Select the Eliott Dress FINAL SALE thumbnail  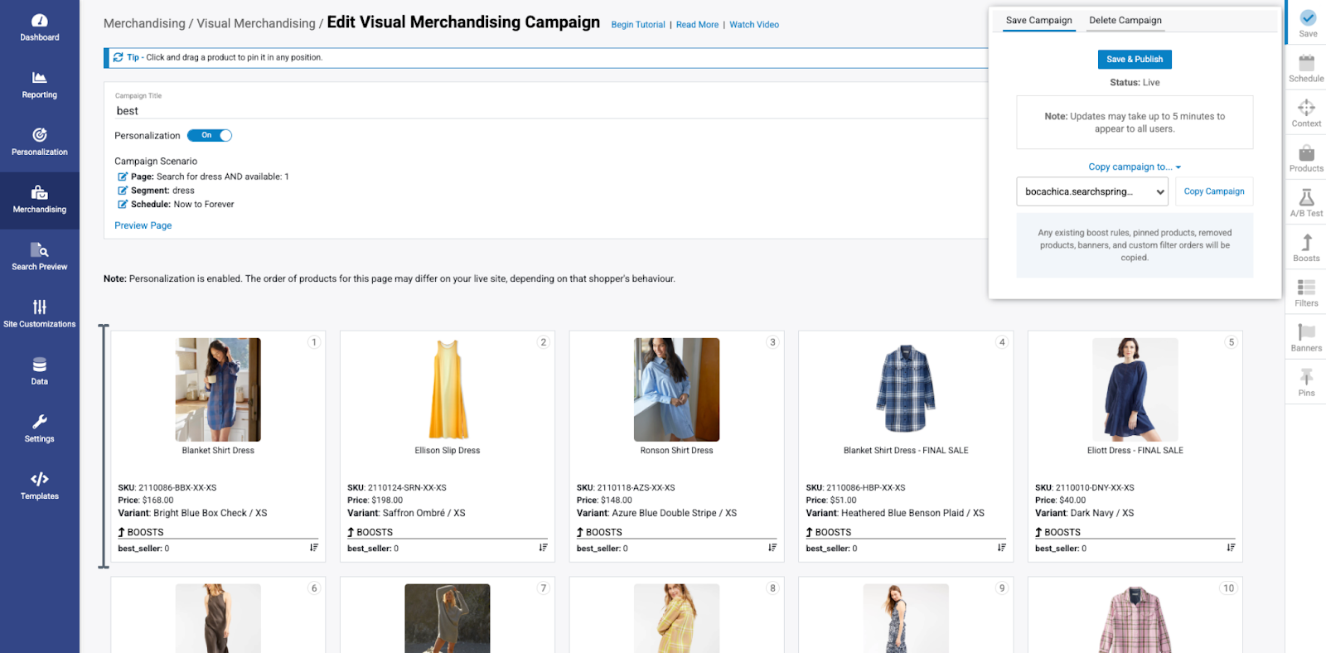click(x=1135, y=389)
